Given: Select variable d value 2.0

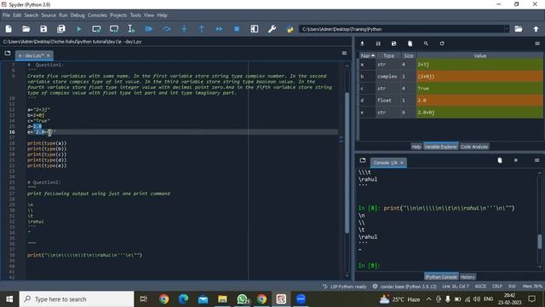Looking at the screenshot, I should [x=479, y=101].
